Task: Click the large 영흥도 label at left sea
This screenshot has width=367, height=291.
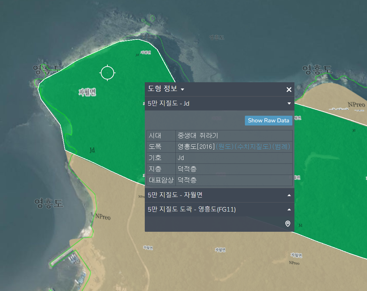Action: [x=49, y=203]
